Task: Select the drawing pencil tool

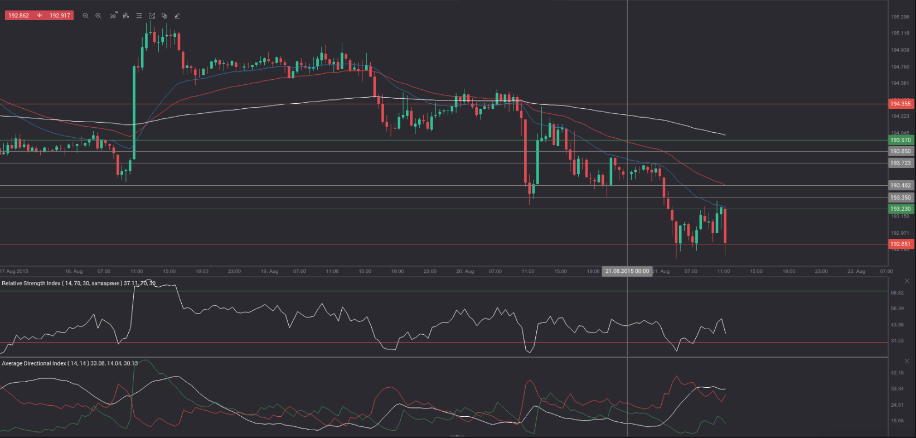Action: (177, 16)
